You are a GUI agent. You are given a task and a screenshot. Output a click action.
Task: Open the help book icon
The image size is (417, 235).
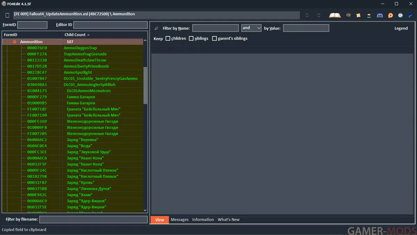click(x=335, y=15)
